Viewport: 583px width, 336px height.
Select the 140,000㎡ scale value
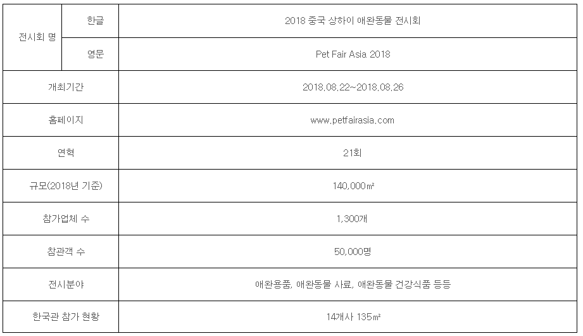(x=353, y=186)
